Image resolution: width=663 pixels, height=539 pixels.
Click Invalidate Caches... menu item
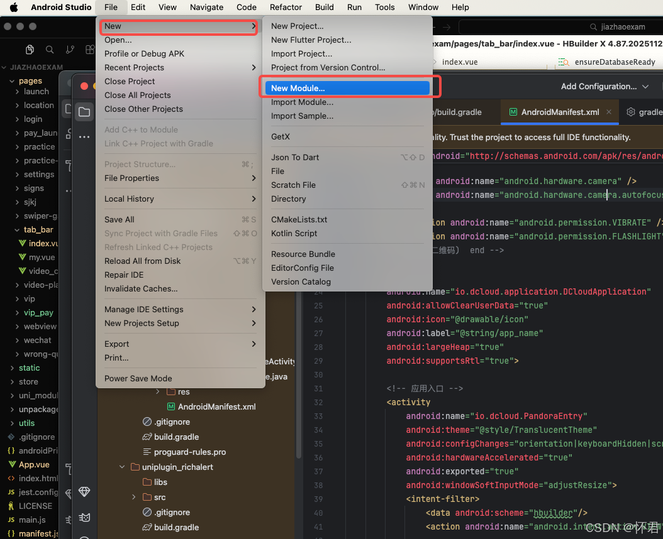(180, 289)
